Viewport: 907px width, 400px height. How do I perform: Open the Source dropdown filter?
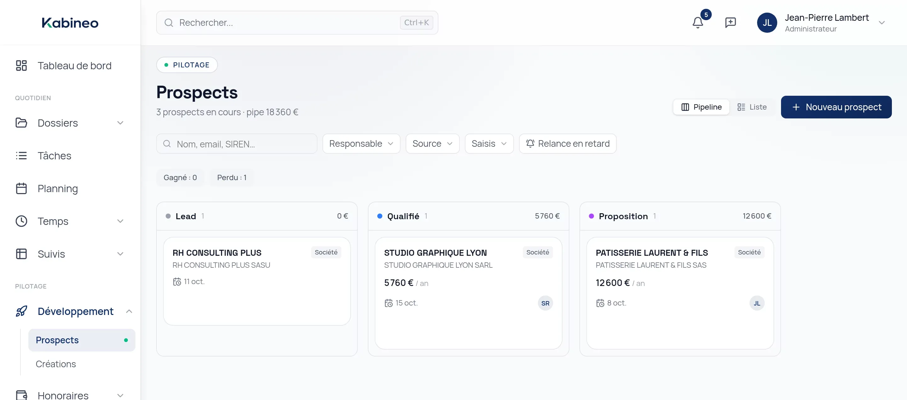(x=432, y=144)
